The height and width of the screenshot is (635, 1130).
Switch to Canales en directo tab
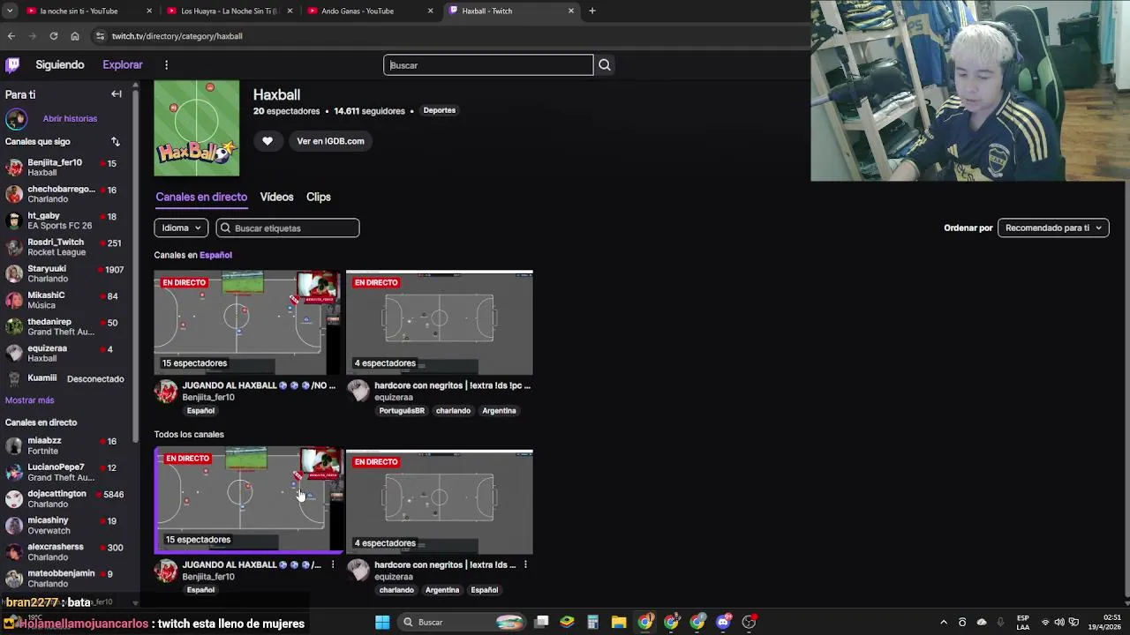[x=201, y=197]
